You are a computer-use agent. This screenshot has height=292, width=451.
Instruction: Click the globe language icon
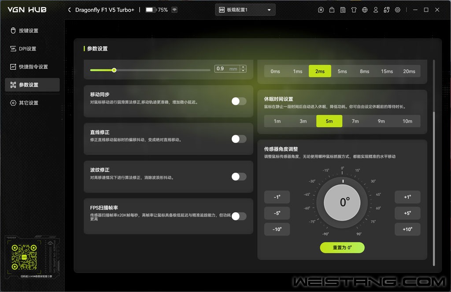[x=365, y=10]
